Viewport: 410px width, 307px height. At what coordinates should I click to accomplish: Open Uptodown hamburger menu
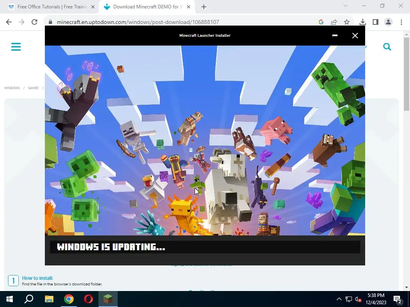pyautogui.click(x=16, y=47)
